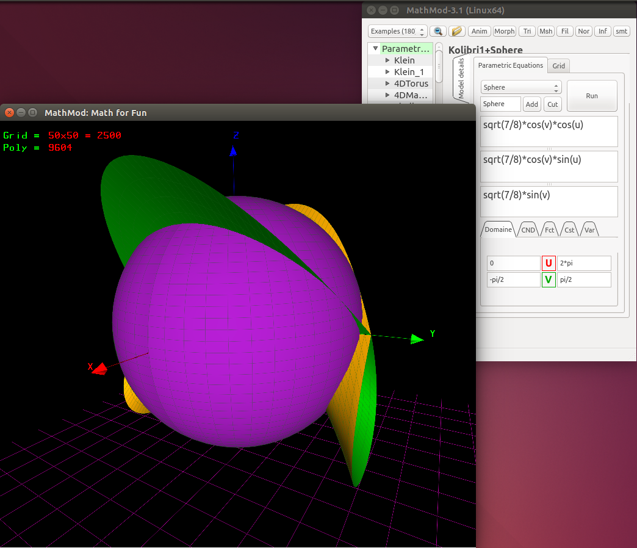Click the red Poly count 9604 text
The width and height of the screenshot is (637, 548).
click(60, 148)
